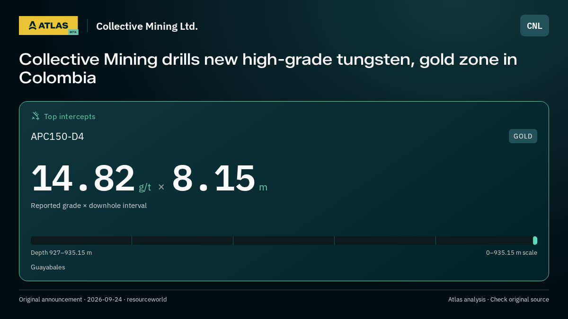568x319 pixels.
Task: Click the 8.15 interval value
Action: [213, 178]
